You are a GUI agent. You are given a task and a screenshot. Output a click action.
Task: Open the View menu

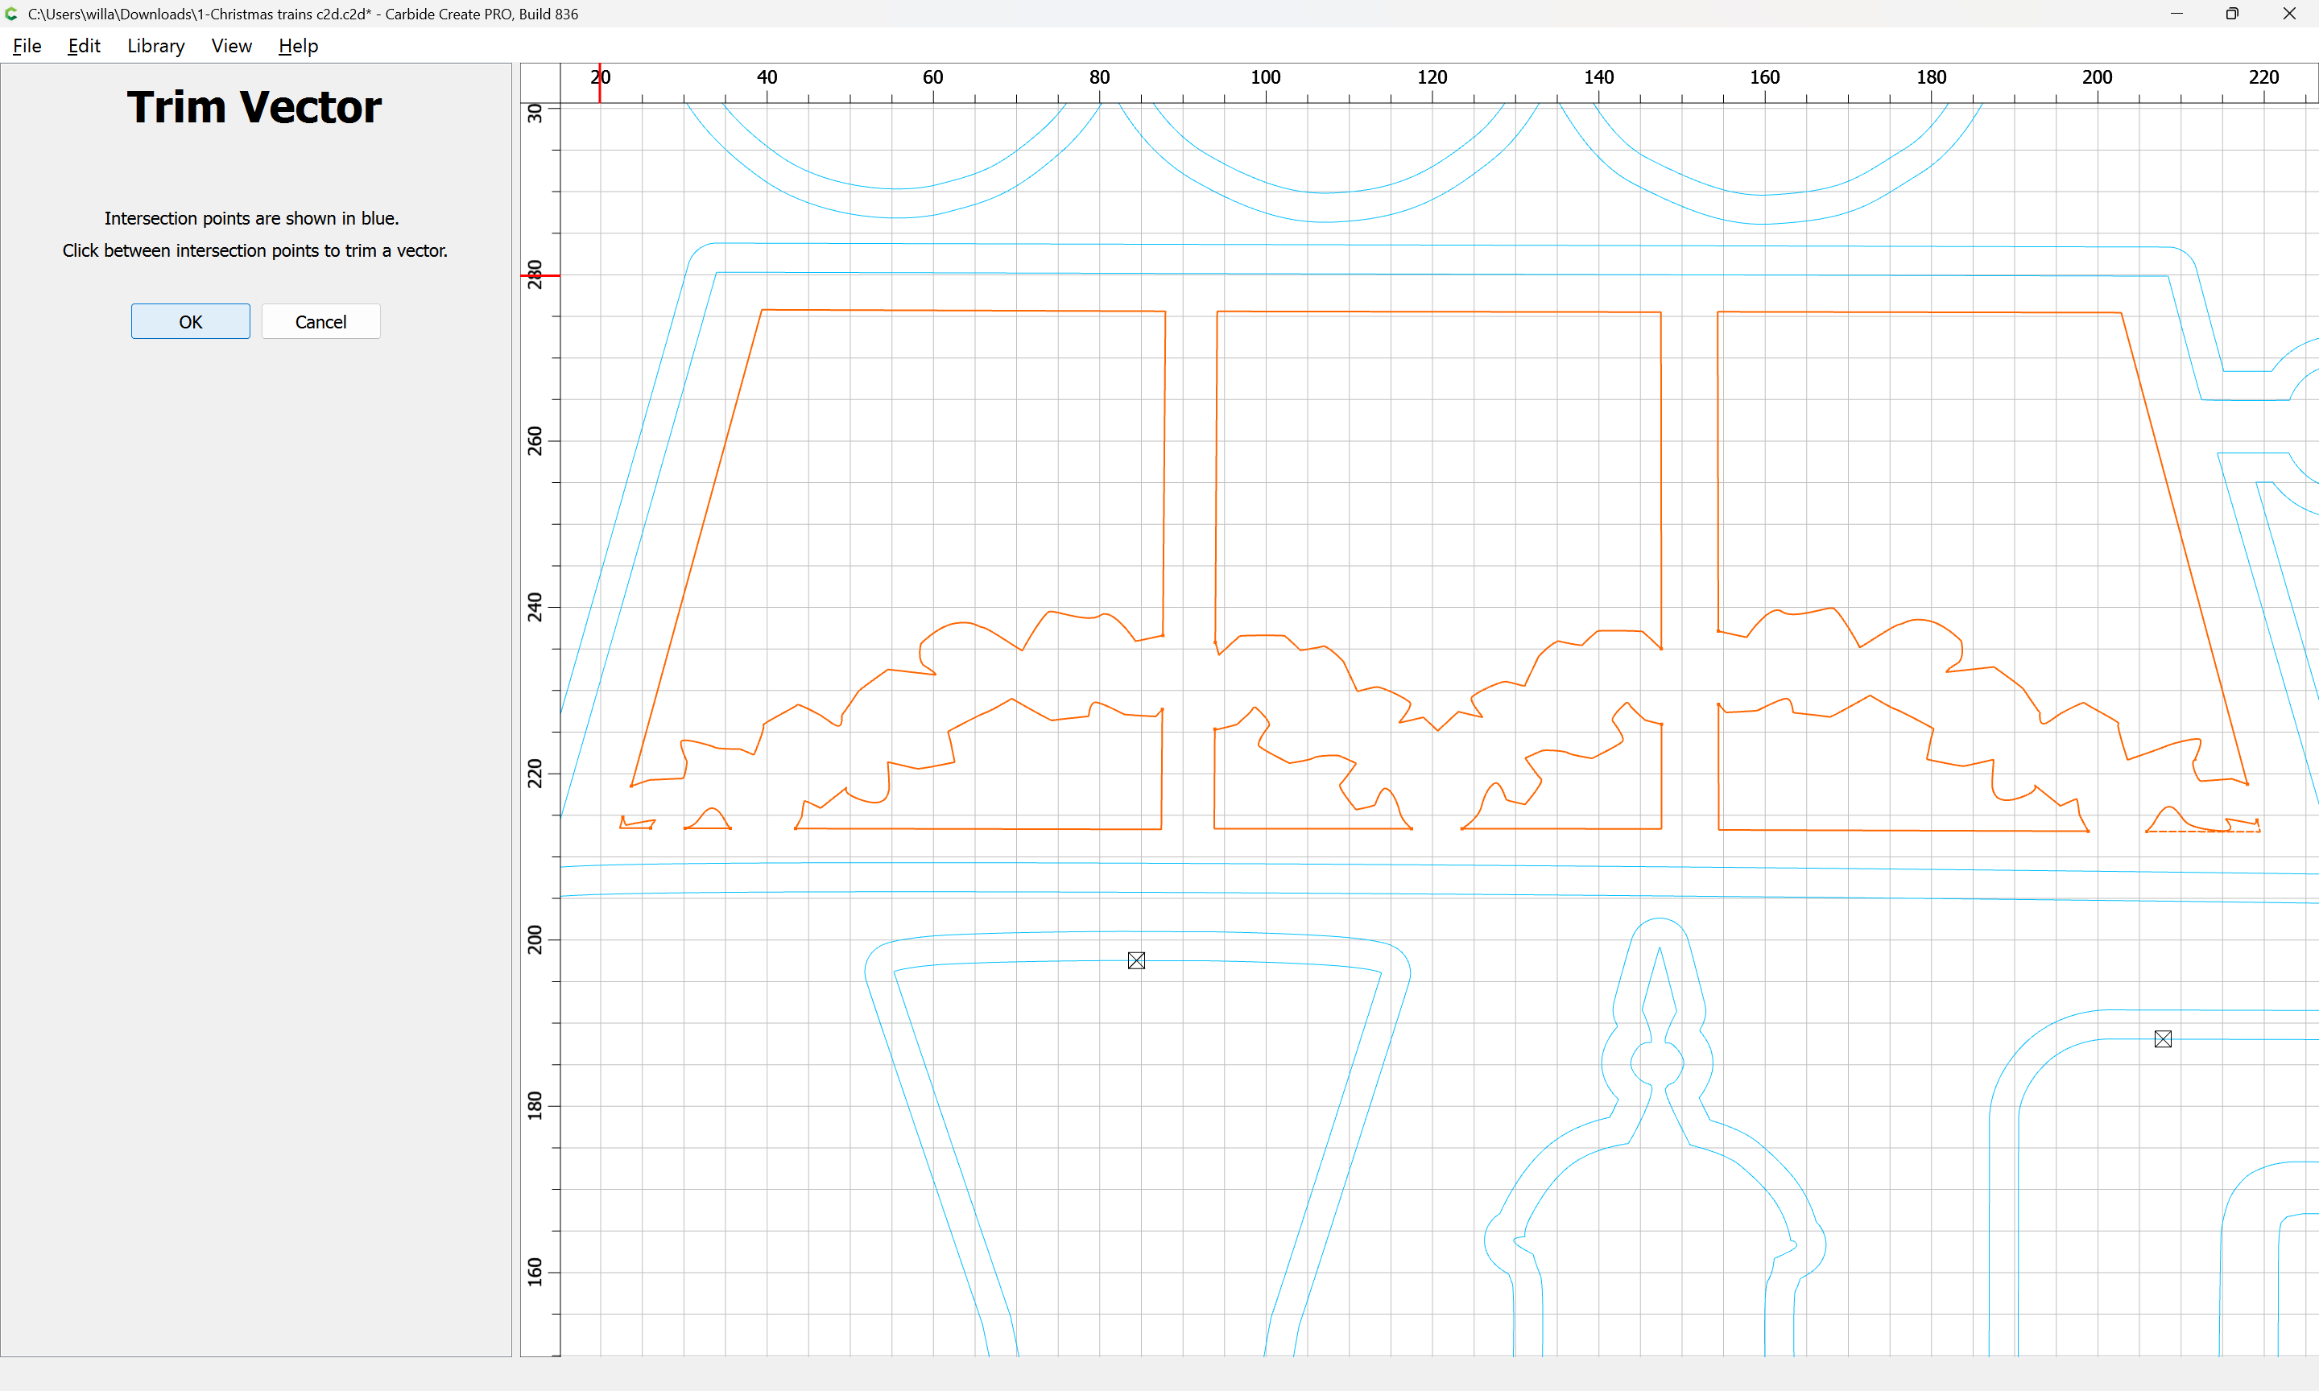pyautogui.click(x=230, y=46)
